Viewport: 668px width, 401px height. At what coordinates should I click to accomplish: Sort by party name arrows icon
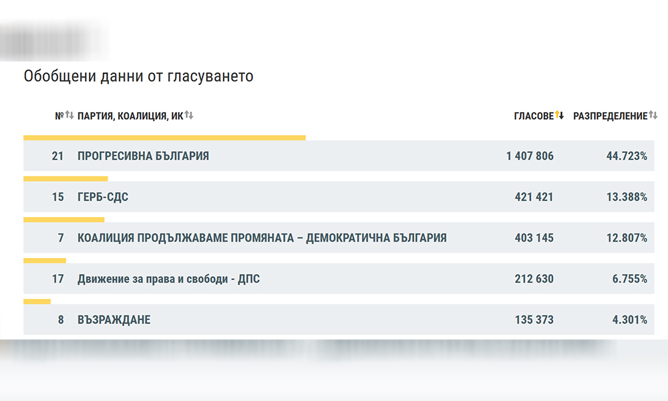pos(189,116)
